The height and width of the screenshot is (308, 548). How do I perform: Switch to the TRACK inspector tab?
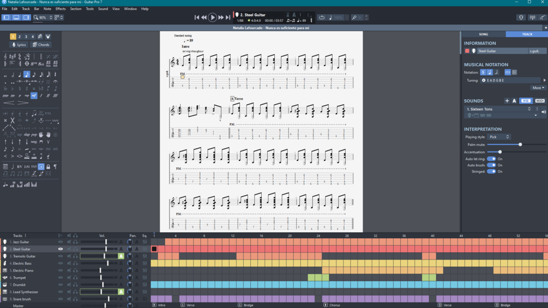(527, 34)
